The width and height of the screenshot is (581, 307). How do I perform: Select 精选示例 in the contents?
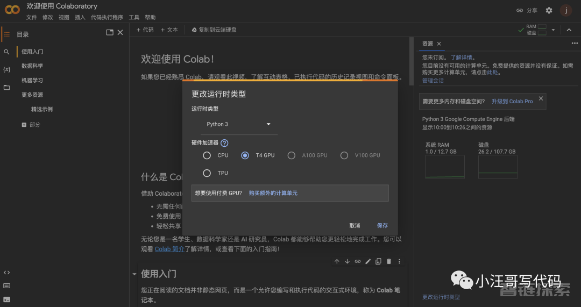[x=42, y=109]
